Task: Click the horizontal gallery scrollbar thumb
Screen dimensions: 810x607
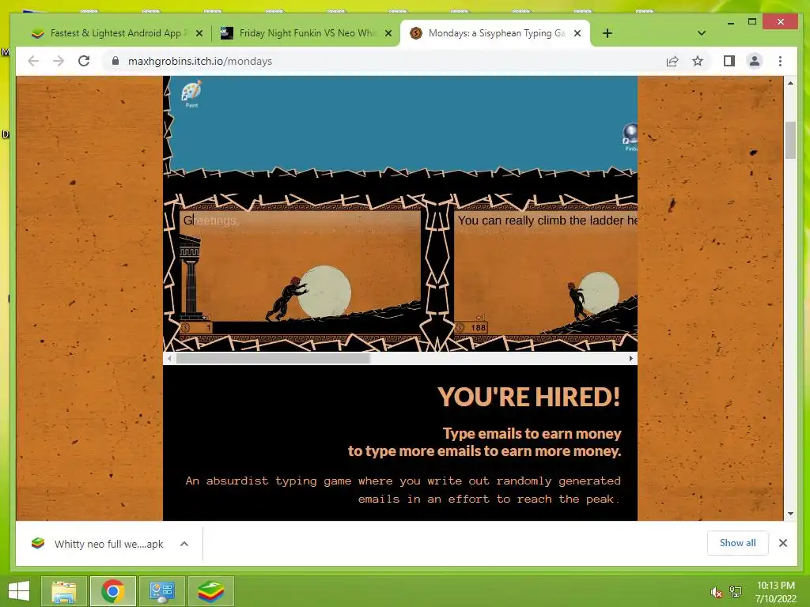Action: pos(273,358)
